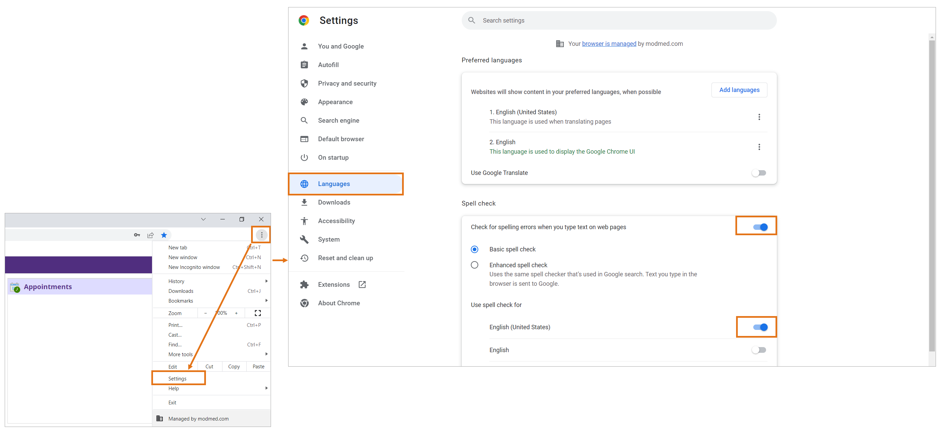Screen dimensions: 941x432
Task: Click the Chrome logo beside Settings
Action: tap(304, 21)
